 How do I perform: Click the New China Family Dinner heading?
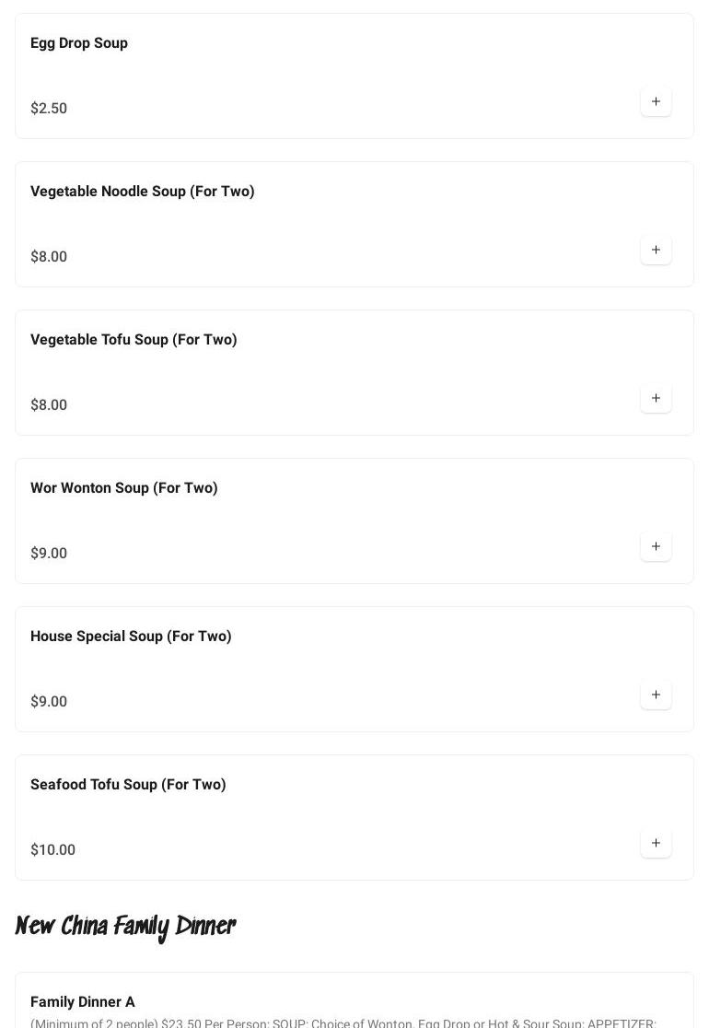pyautogui.click(x=125, y=926)
